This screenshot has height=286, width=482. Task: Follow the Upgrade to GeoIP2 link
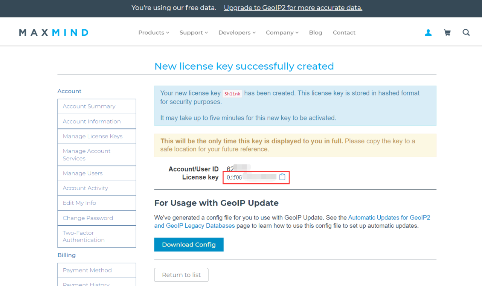pyautogui.click(x=293, y=8)
